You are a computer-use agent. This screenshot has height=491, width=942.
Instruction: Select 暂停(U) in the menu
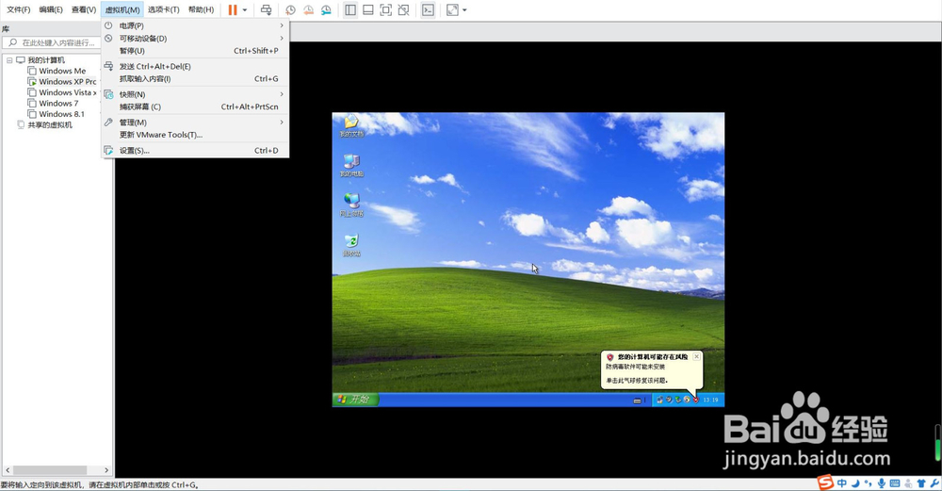195,51
